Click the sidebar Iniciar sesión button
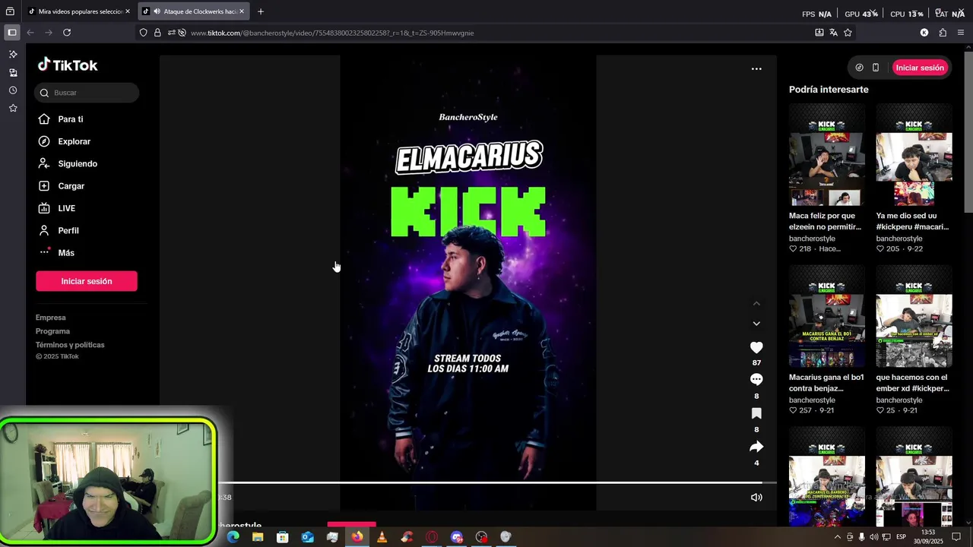 coord(87,281)
